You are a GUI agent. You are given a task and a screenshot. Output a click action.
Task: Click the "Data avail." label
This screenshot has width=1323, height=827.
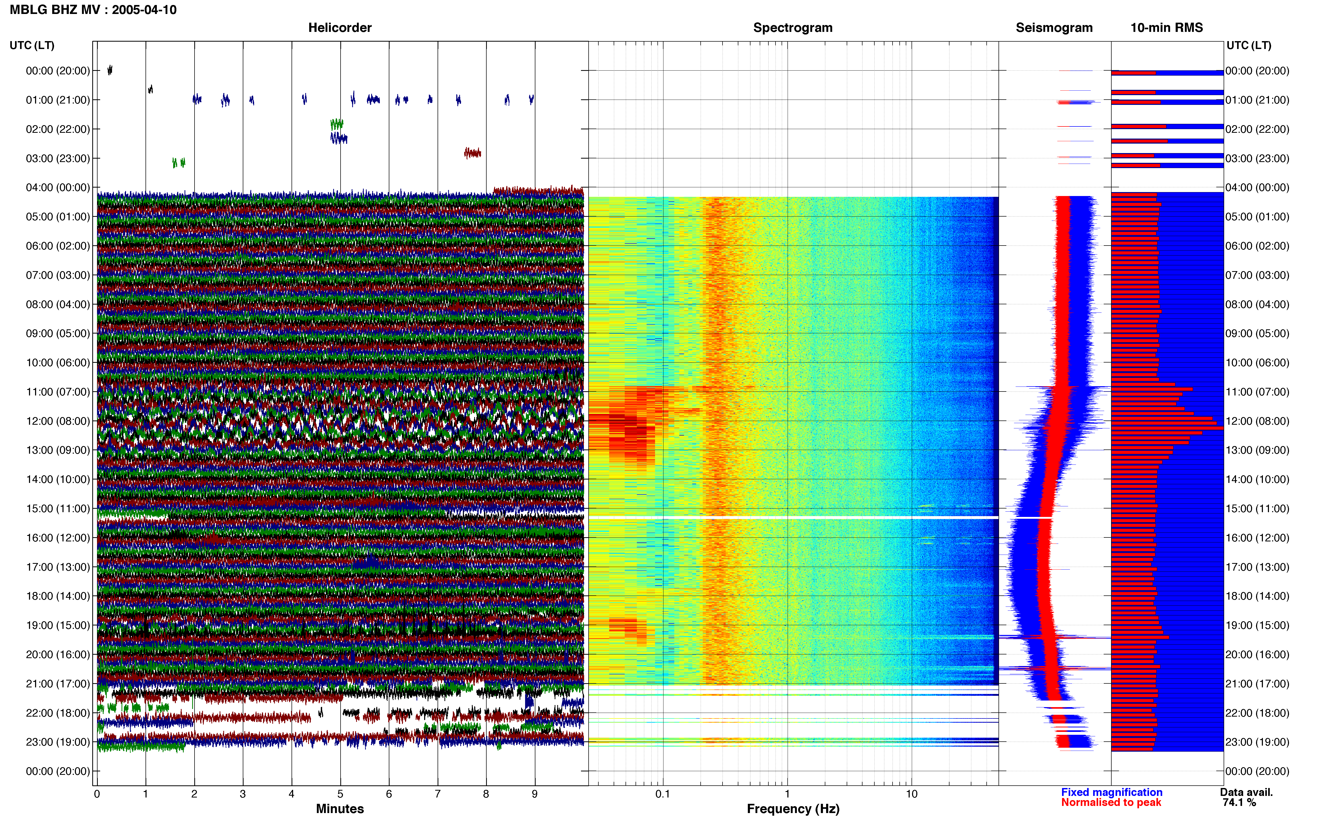click(1246, 792)
